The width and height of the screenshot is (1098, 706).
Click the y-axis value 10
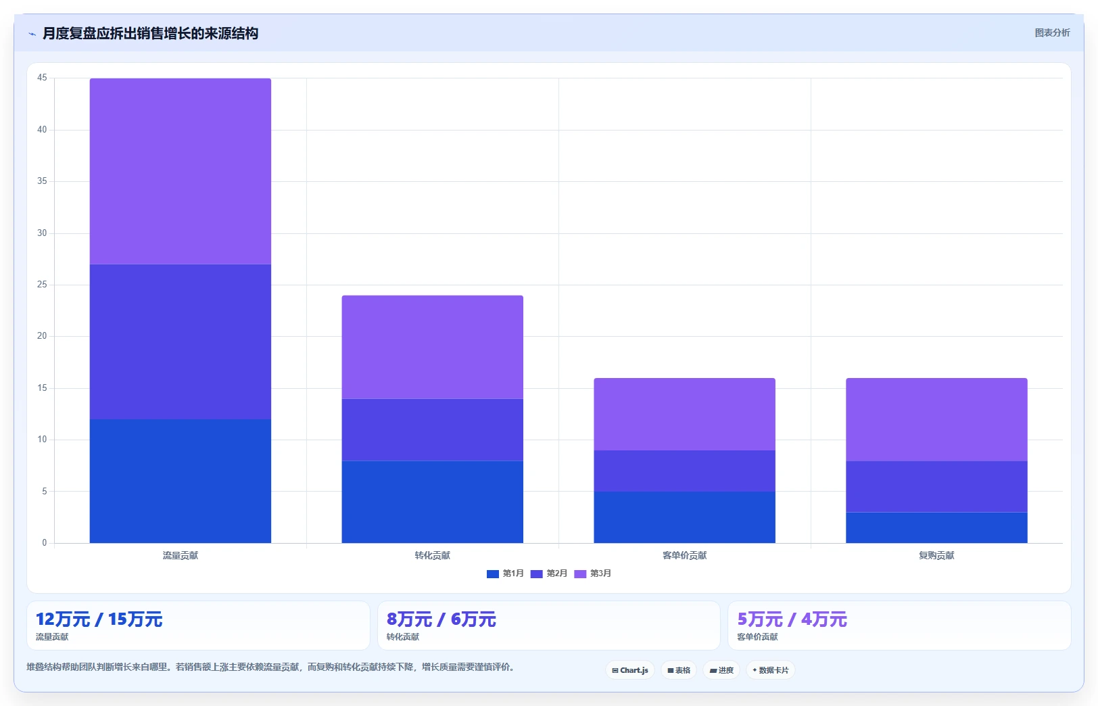42,440
